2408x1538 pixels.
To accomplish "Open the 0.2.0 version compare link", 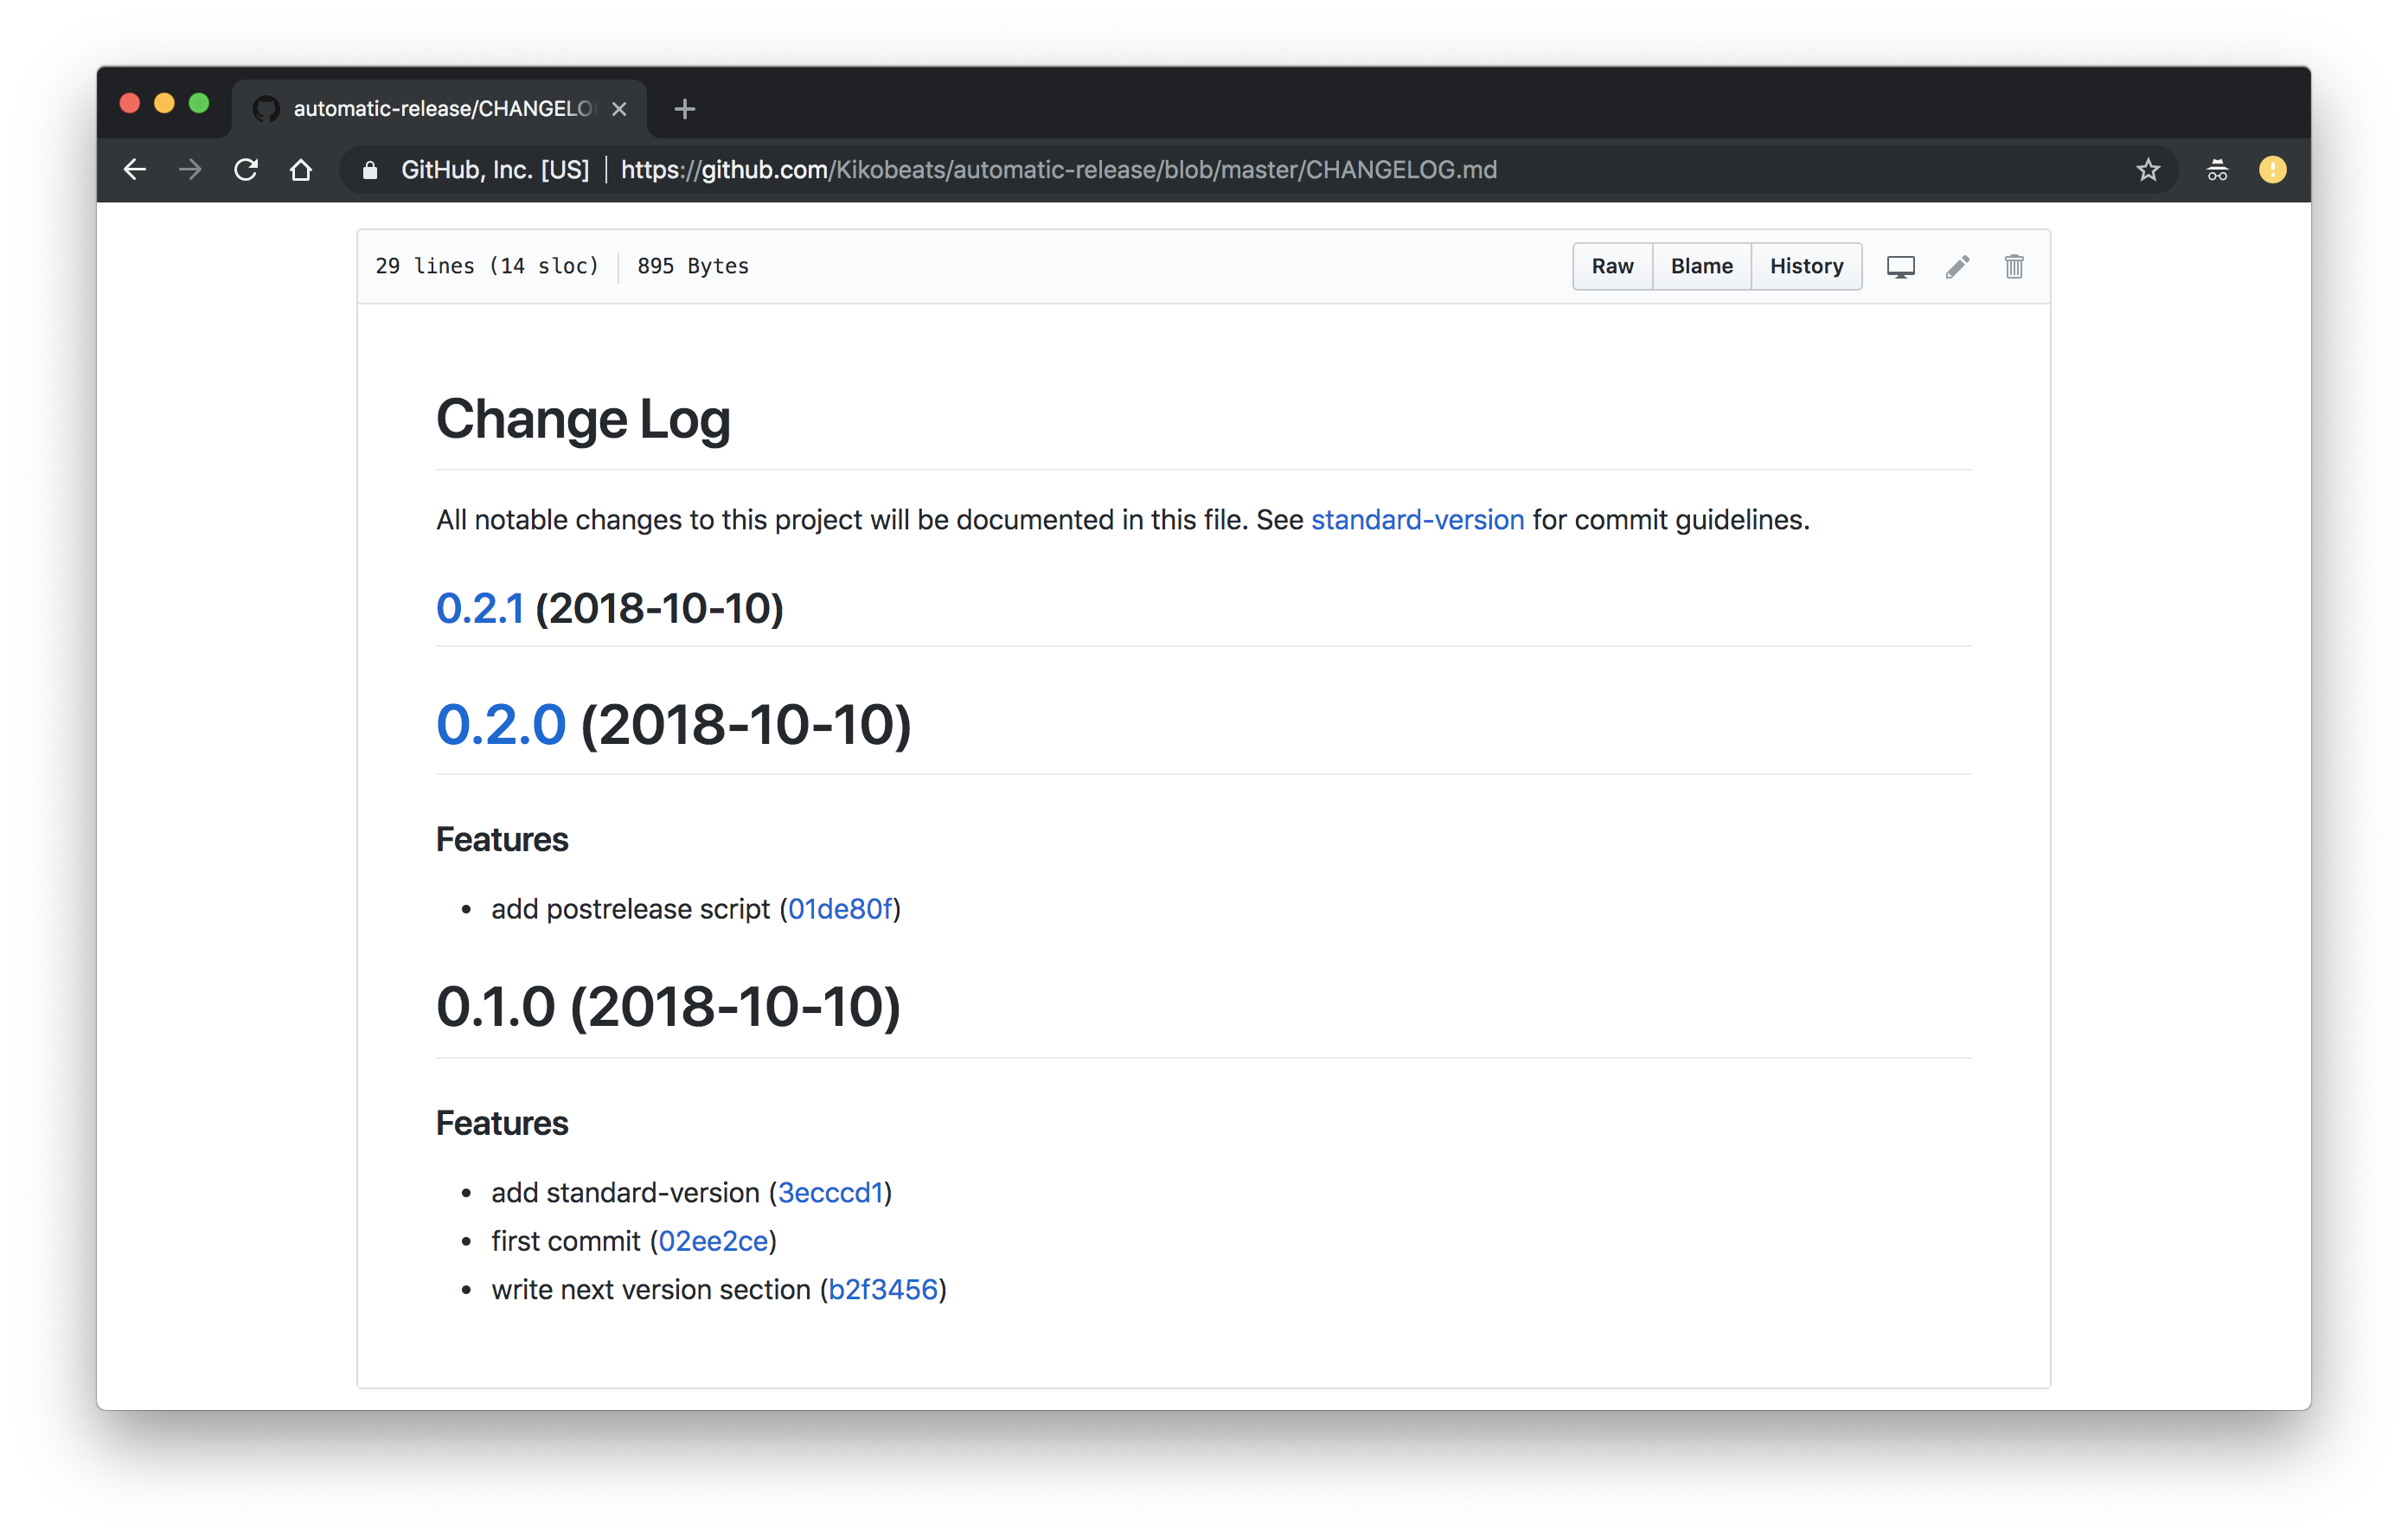I will pos(501,724).
